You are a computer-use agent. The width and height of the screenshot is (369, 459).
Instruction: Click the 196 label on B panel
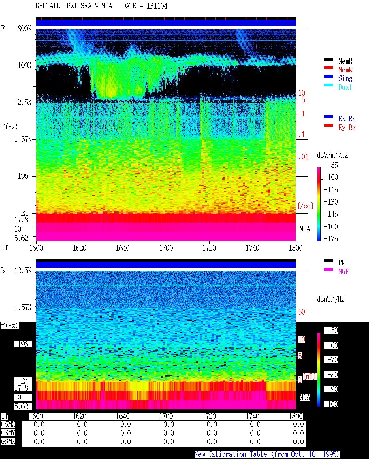[23, 344]
